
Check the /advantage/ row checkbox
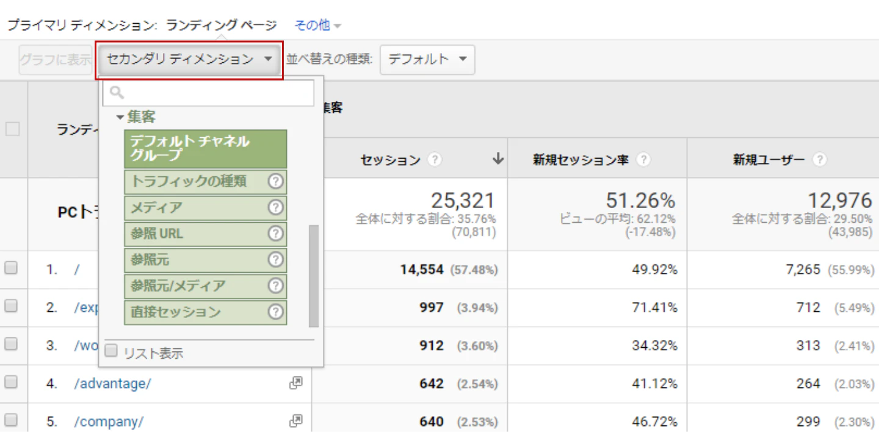pos(11,383)
